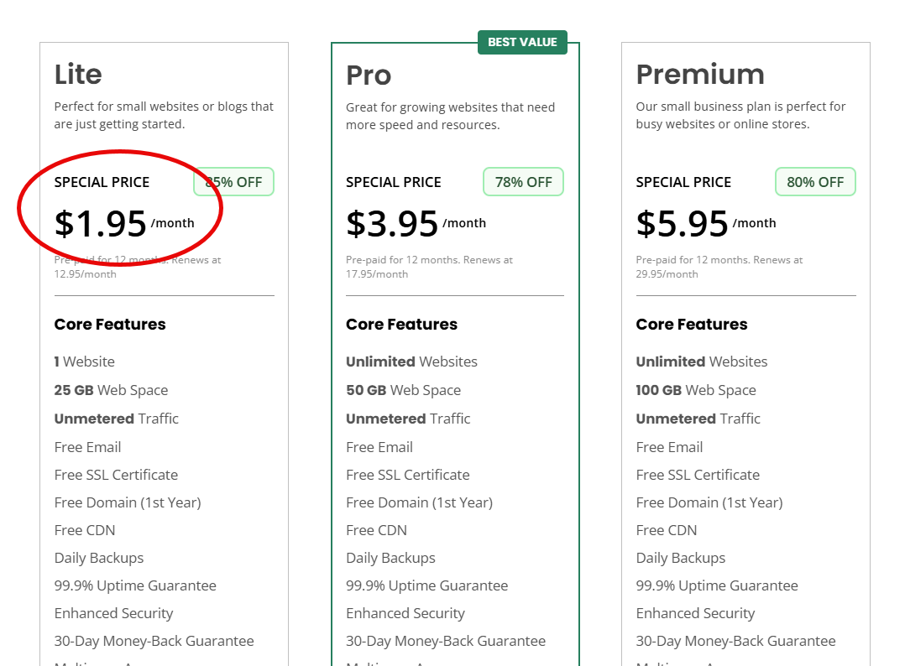
Task: Click 50 GB Web Space feature
Action: 403,390
